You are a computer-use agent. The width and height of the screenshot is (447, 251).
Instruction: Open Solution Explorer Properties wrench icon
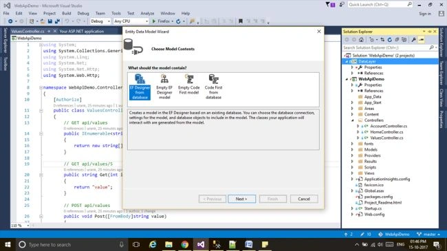coord(413,40)
